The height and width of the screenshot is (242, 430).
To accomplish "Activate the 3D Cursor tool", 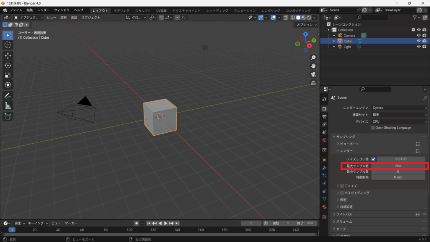I will pyautogui.click(x=8, y=45).
